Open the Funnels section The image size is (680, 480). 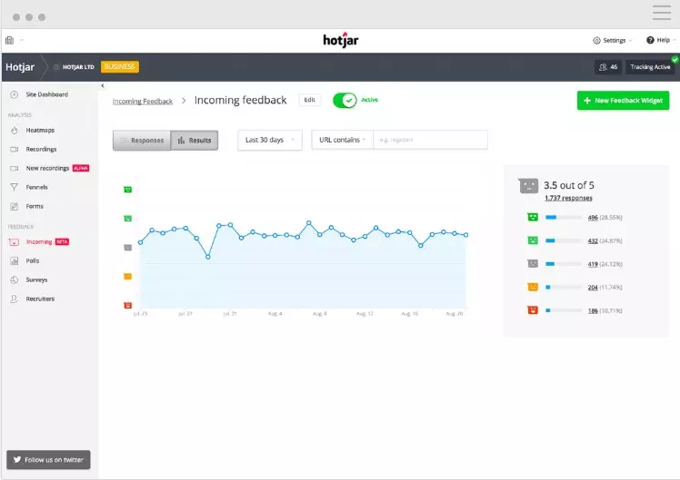click(x=36, y=188)
